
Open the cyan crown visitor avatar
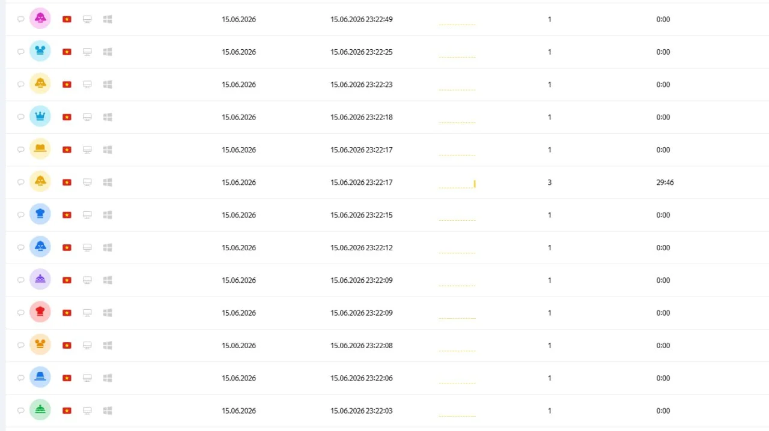pyautogui.click(x=40, y=117)
